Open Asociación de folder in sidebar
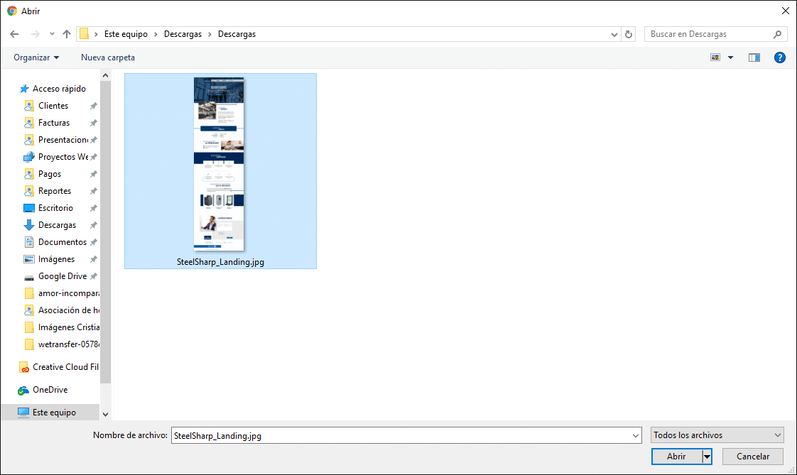The image size is (797, 475). tap(68, 310)
